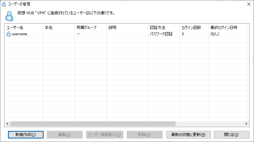Click the horizontal scrollbar thumb
The width and height of the screenshot is (254, 142).
93,124
